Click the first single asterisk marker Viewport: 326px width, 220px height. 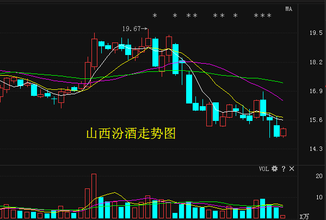155,16
